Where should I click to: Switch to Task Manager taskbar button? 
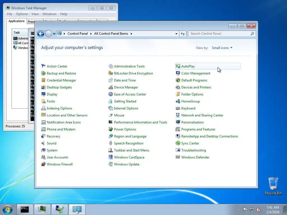tap(42, 209)
